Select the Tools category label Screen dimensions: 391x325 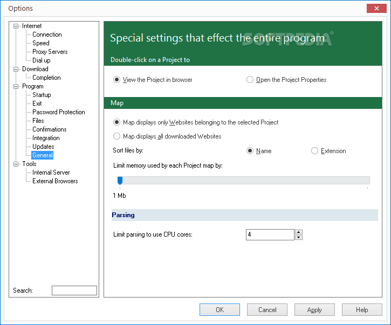(x=29, y=164)
